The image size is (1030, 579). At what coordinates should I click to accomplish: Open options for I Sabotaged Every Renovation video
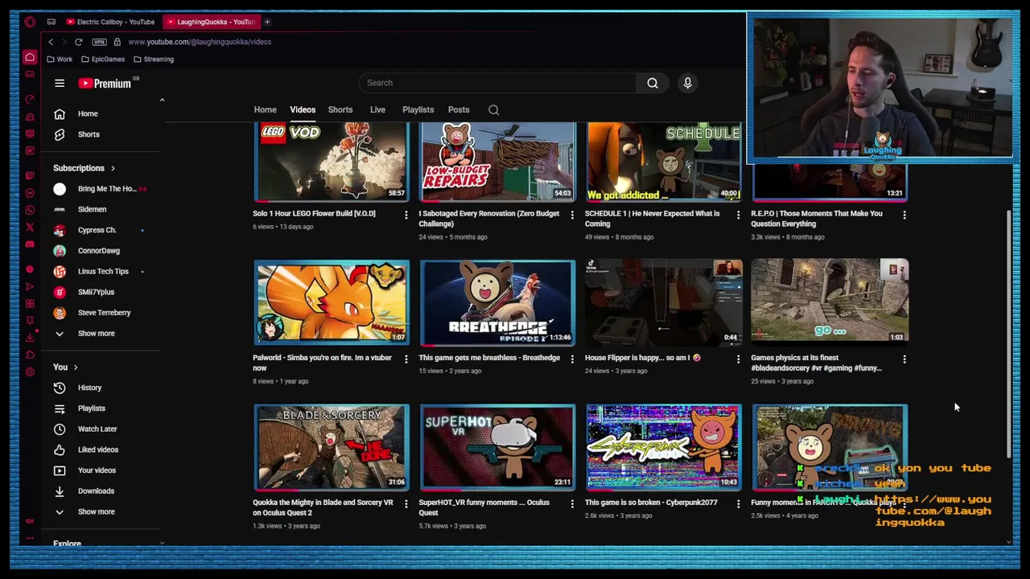(x=572, y=215)
